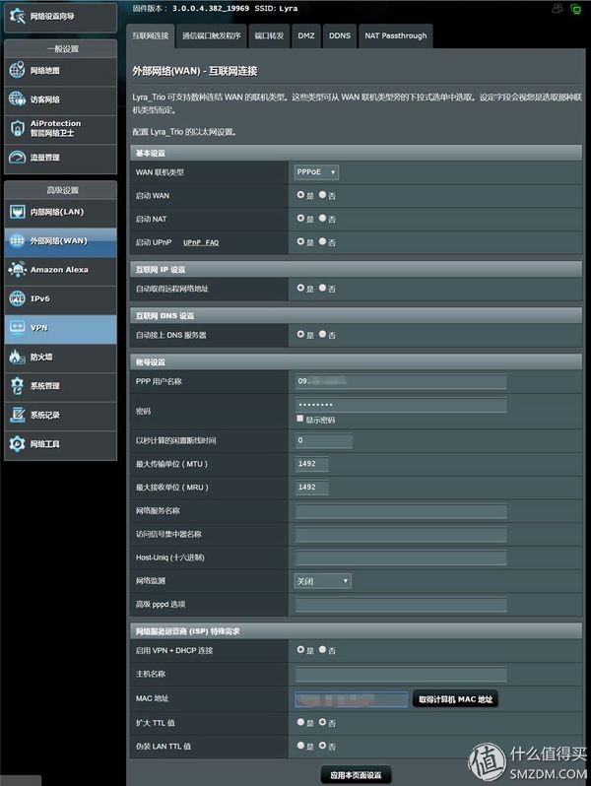
Task: Open Amazon Alexa menu label
Action: click(x=59, y=270)
